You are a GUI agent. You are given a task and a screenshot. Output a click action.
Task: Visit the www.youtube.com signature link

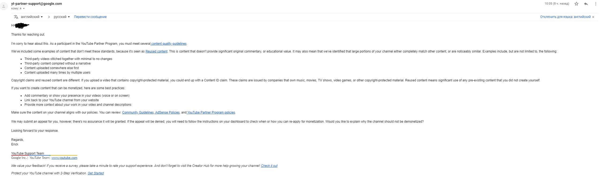[64, 158]
